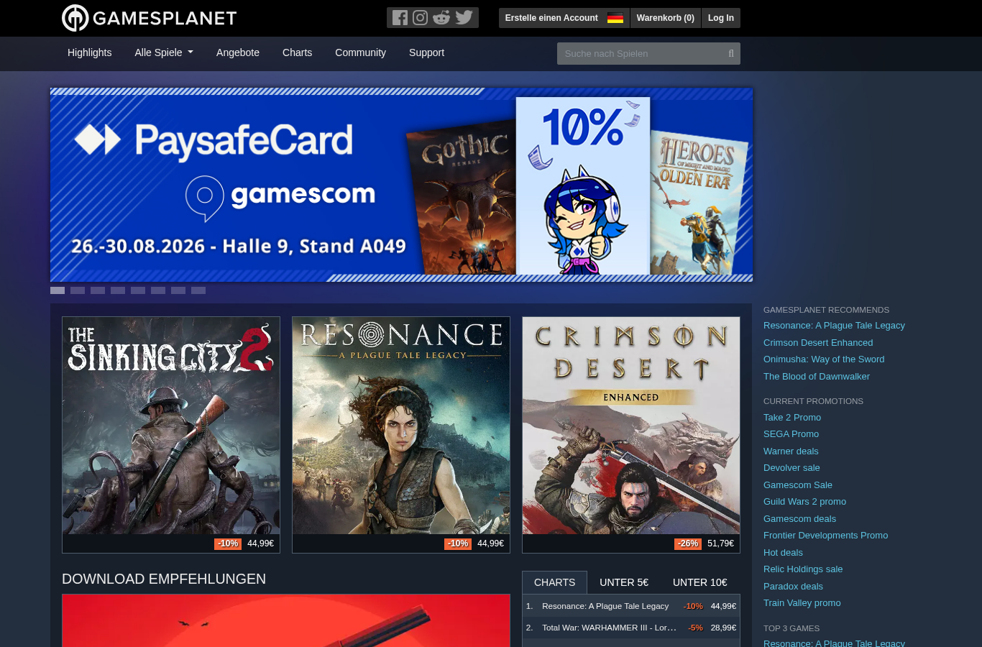Click the German flag language icon
The height and width of the screenshot is (647, 982).
tap(615, 18)
